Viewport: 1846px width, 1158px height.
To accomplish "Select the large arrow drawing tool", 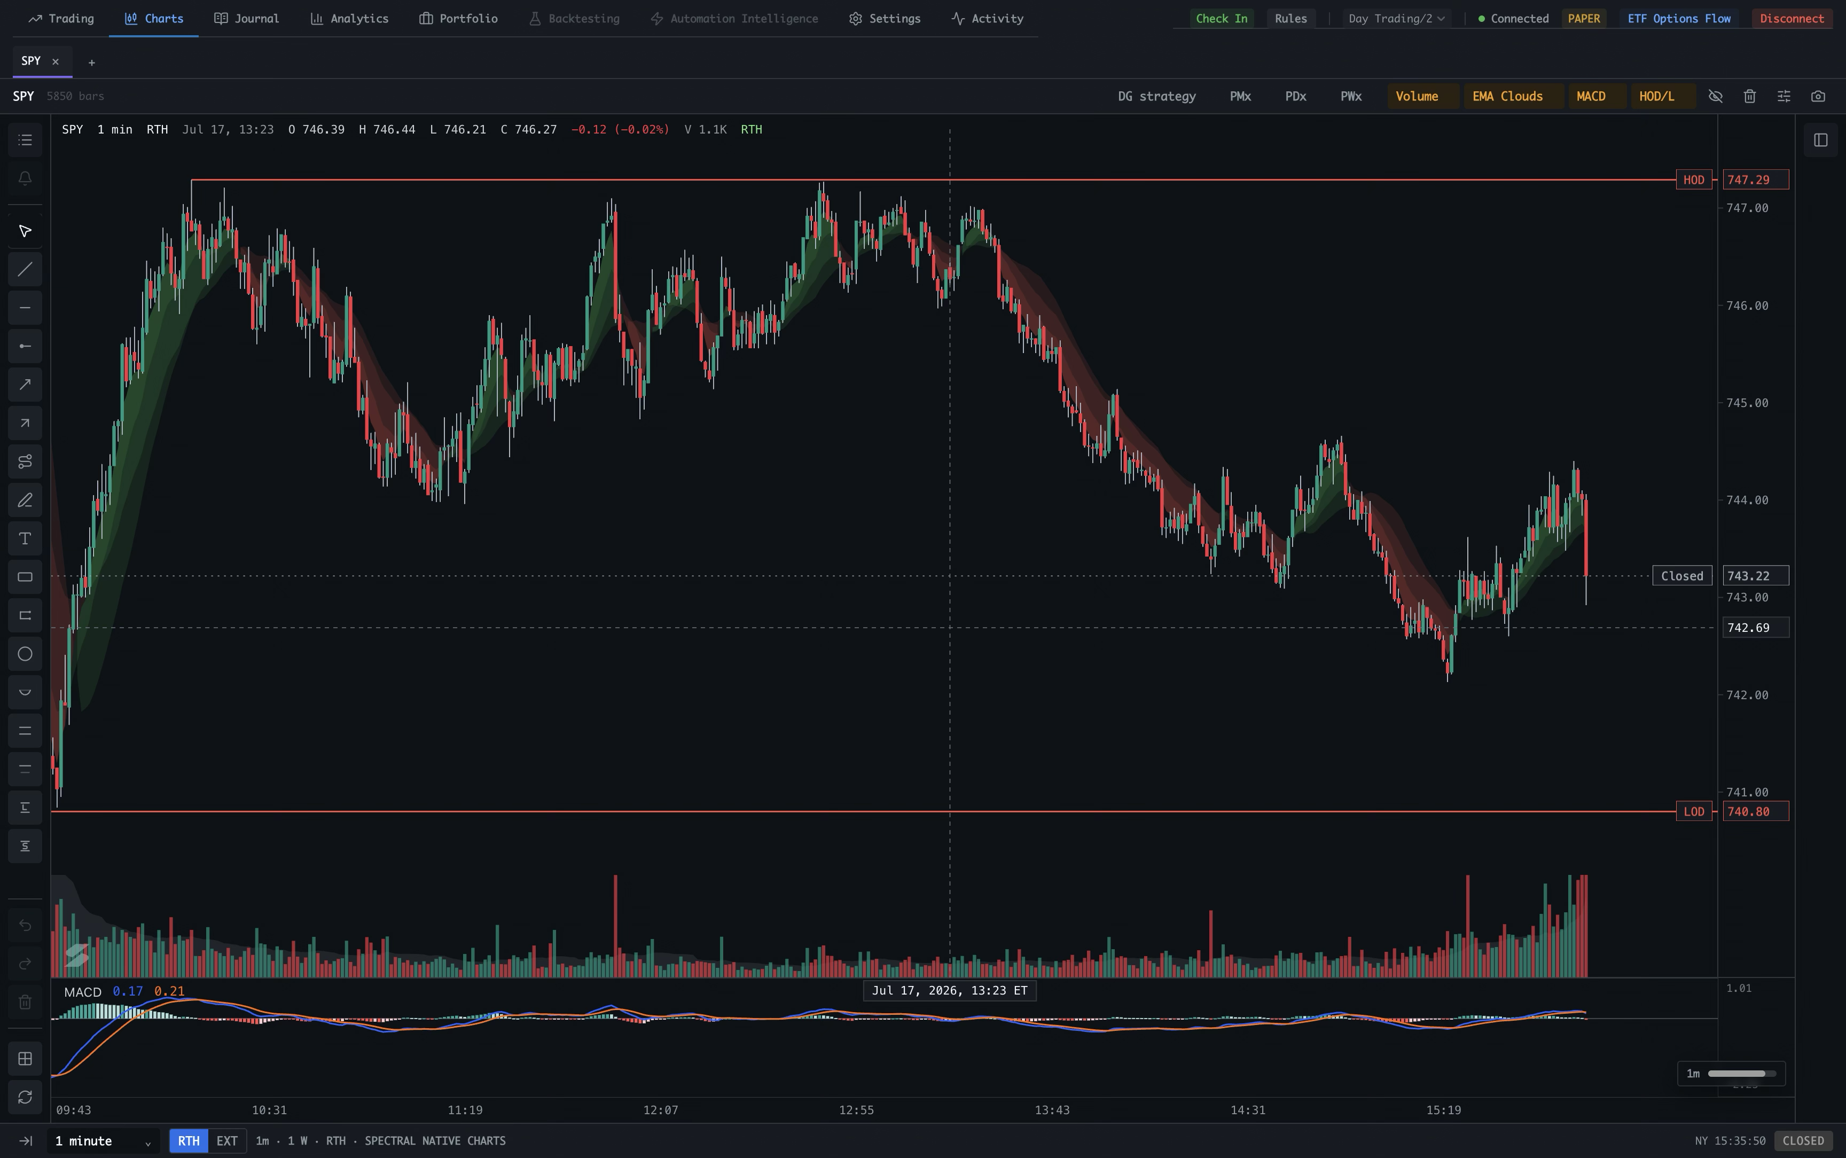I will 25,385.
